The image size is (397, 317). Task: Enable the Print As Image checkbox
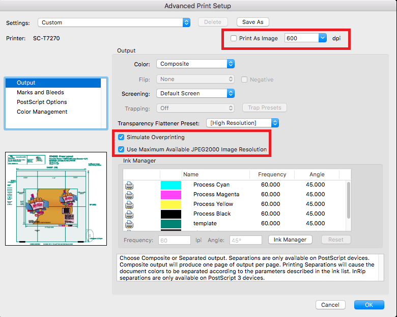tap(234, 38)
